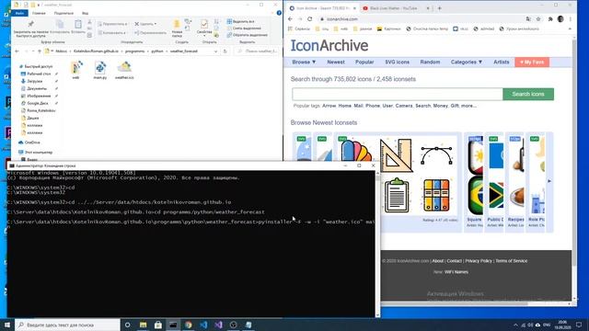Expand the Categories dropdown on IconArchive

point(467,62)
